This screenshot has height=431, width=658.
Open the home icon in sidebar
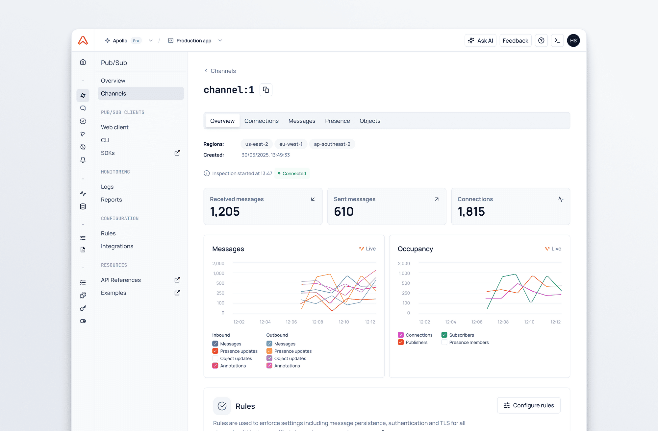coord(83,62)
